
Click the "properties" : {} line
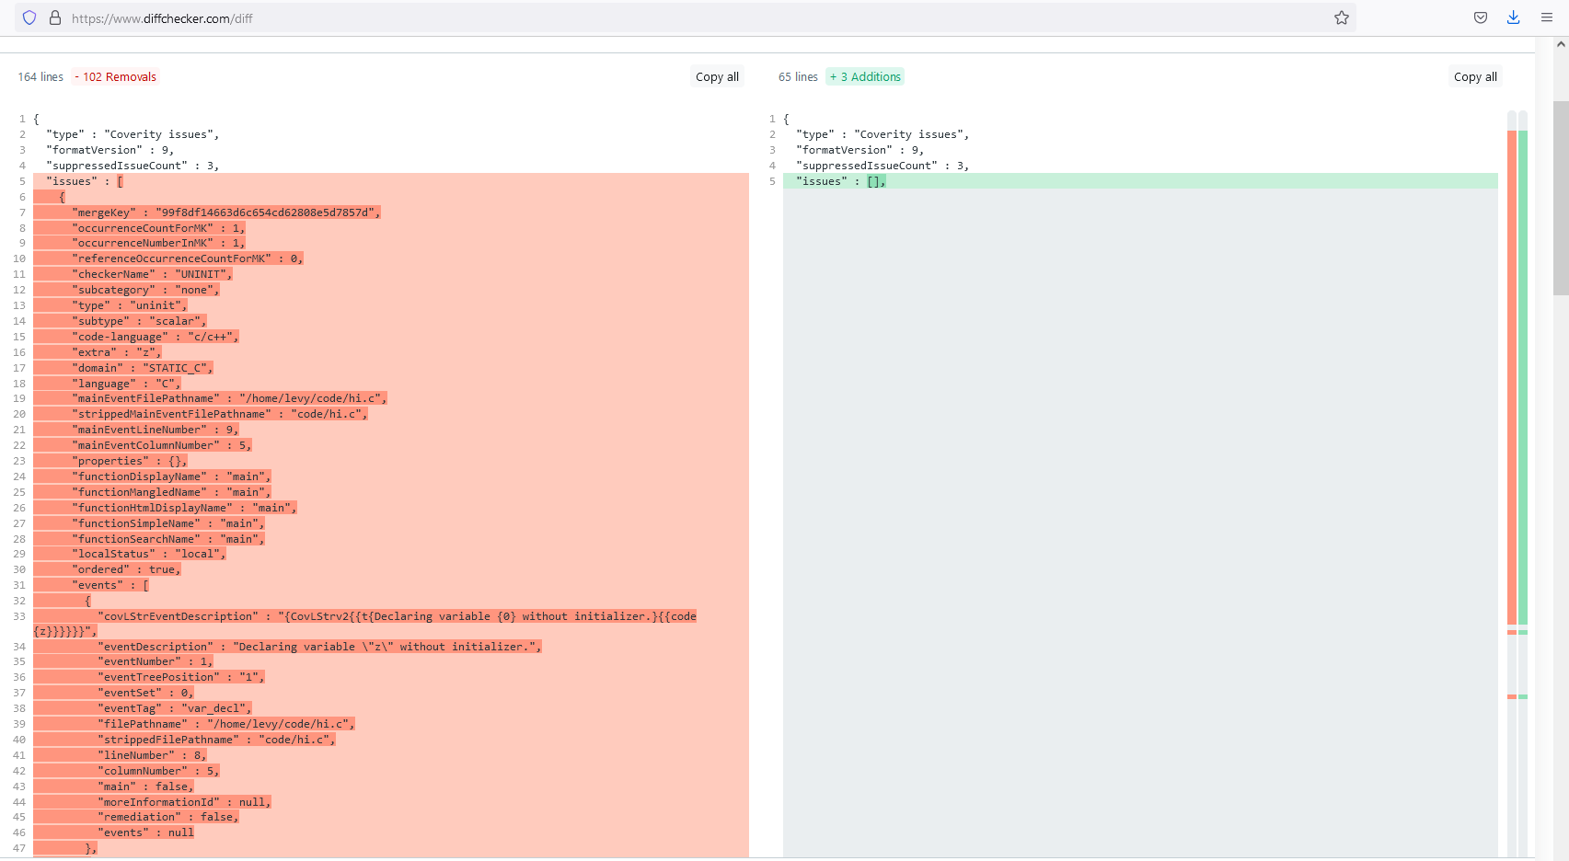129,461
